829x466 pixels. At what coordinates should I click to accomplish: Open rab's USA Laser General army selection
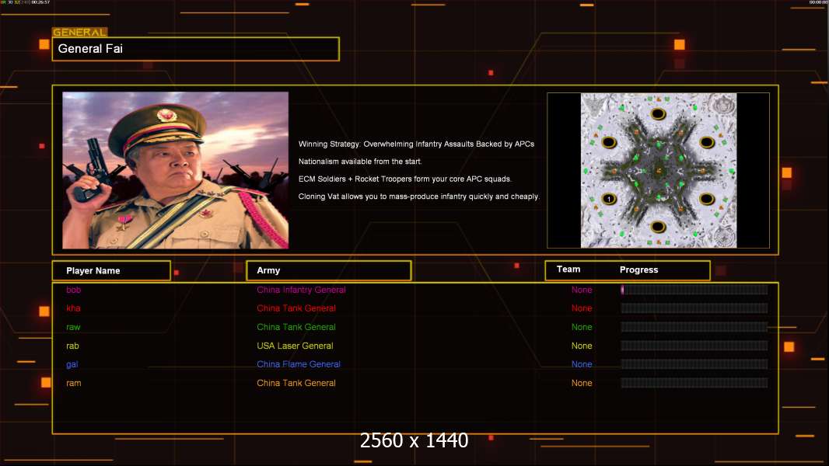(295, 346)
